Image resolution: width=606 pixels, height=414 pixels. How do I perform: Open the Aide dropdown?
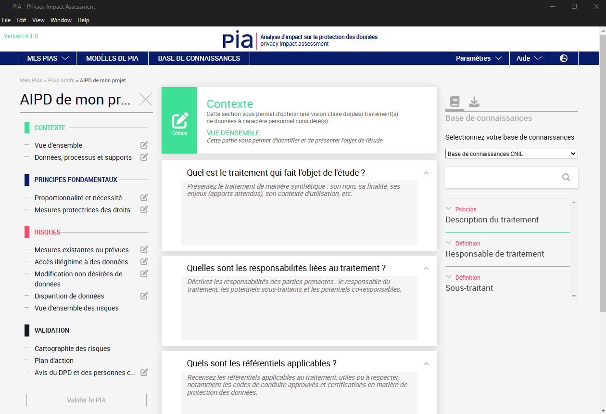[x=529, y=58]
